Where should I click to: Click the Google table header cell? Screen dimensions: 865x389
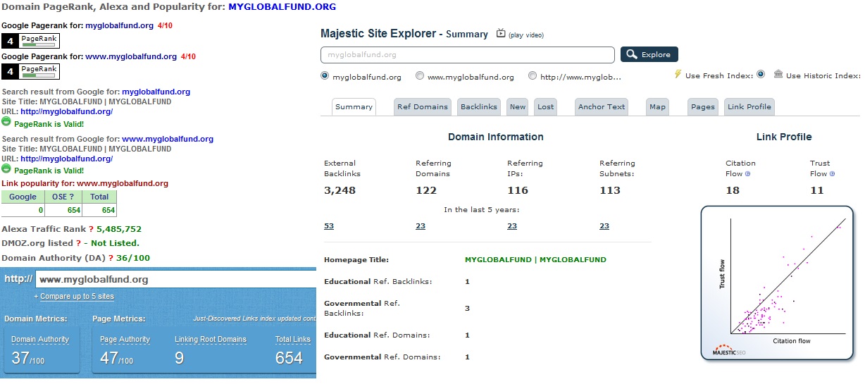pyautogui.click(x=23, y=197)
